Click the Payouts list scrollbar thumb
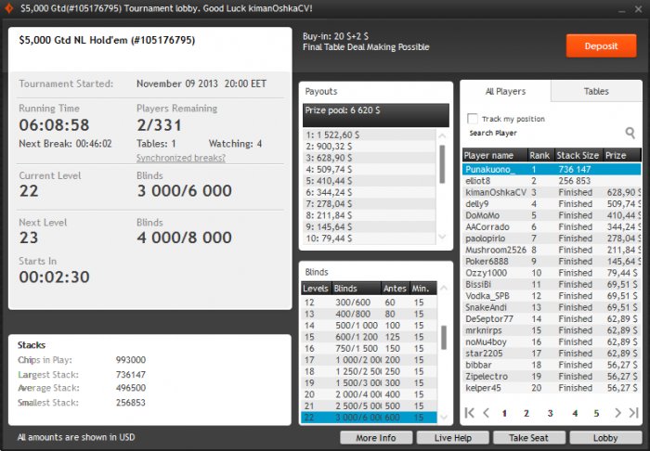Screen dimensions: 650x451 (442, 164)
